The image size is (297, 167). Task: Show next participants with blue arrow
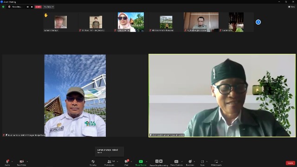pyautogui.click(x=258, y=22)
